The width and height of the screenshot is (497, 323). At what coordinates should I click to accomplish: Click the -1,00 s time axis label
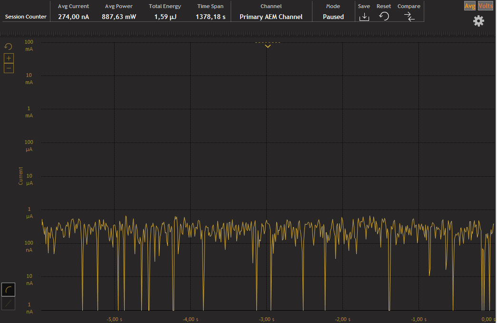(x=419, y=319)
